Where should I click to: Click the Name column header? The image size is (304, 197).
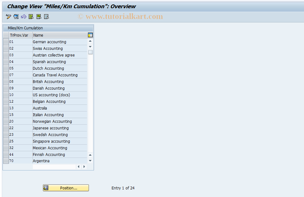tap(60, 35)
